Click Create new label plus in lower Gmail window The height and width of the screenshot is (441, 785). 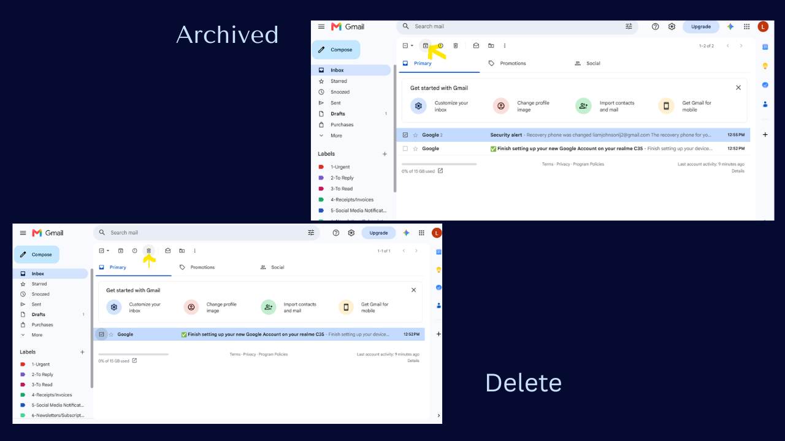[83, 352]
